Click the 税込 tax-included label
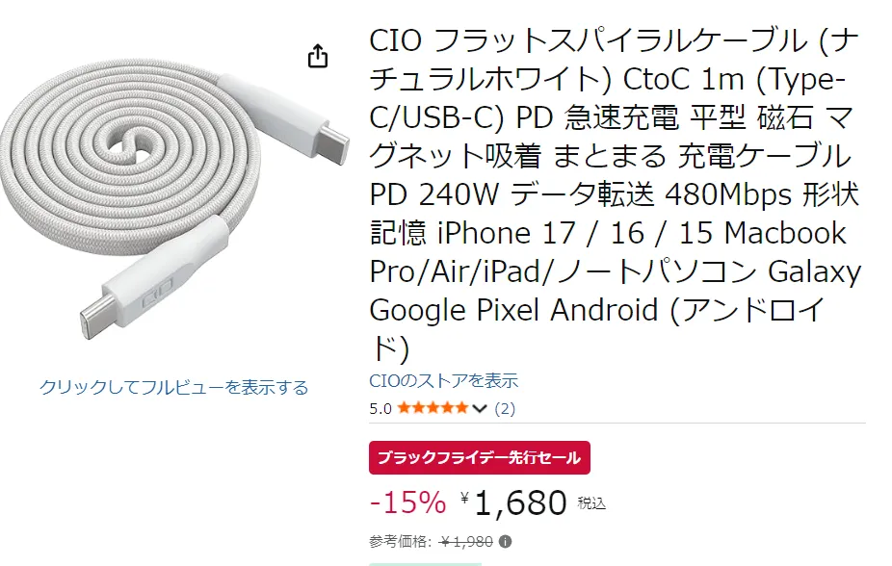 pyautogui.click(x=591, y=503)
